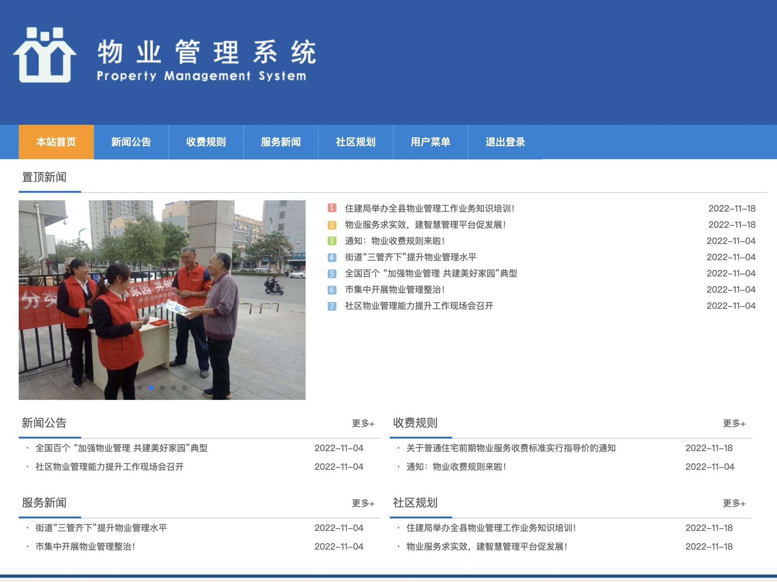777x582 pixels.
Task: Select the last carousel indicator dot
Action: tap(185, 388)
